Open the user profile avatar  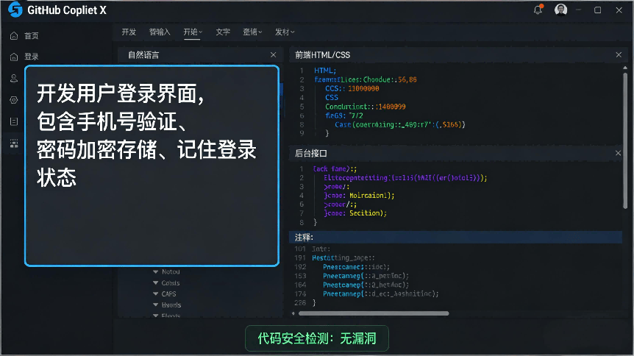[x=560, y=10]
